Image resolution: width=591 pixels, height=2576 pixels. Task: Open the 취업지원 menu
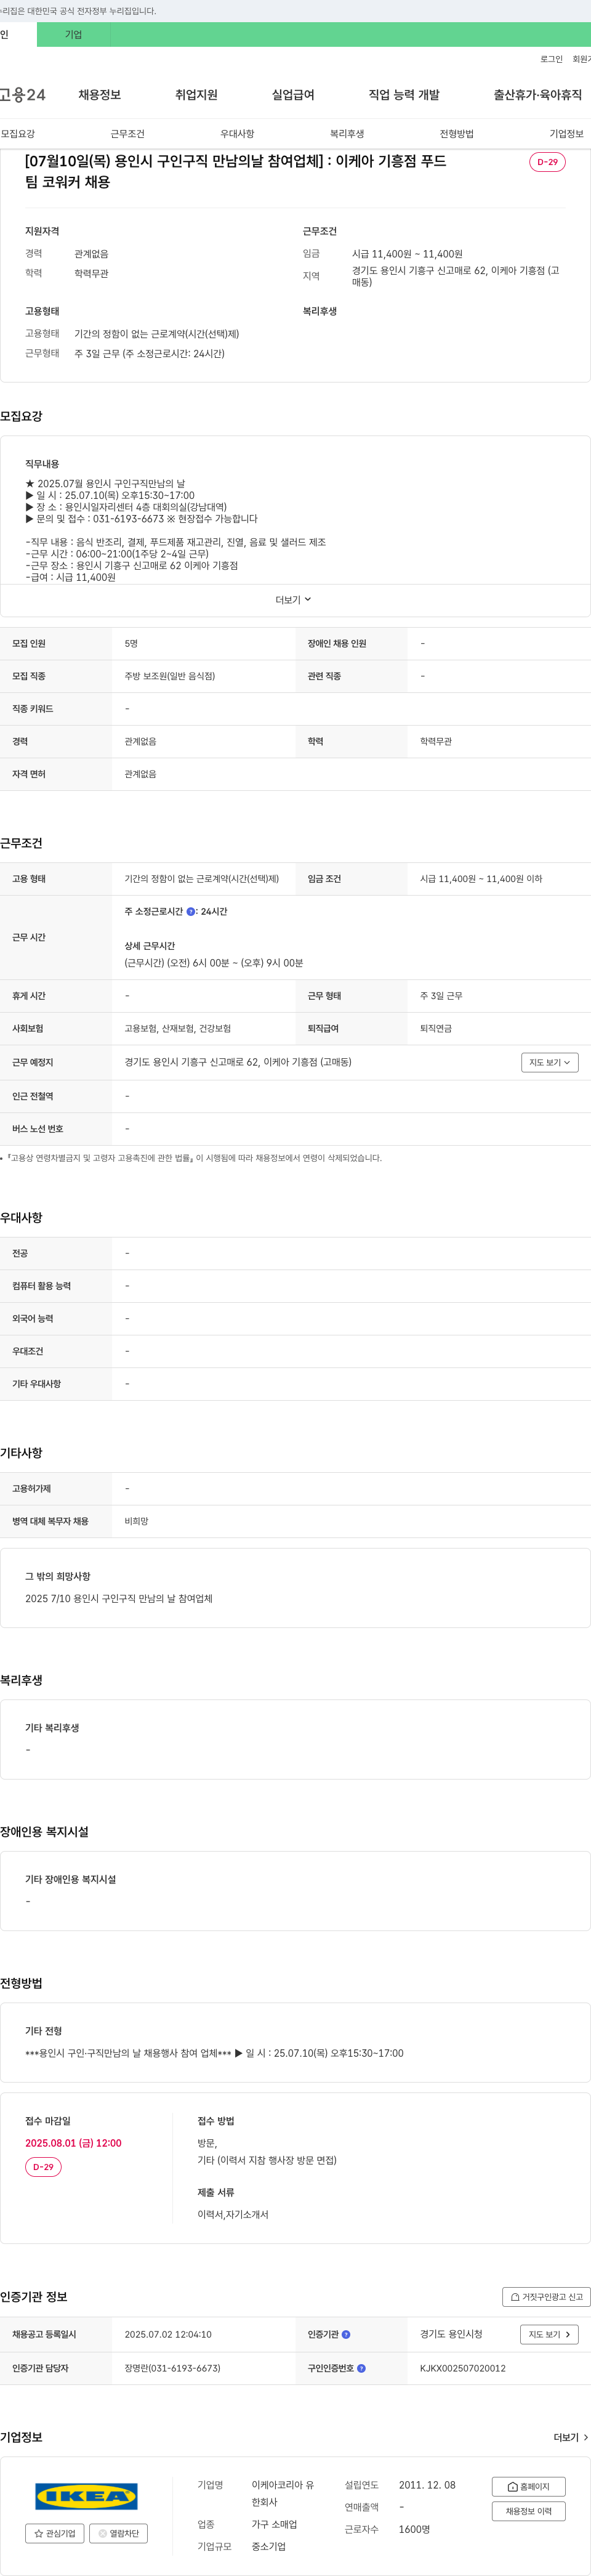[x=196, y=95]
